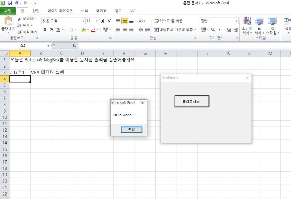
Task: Open the font name dropdown (맑은 고딕)
Action: click(x=83, y=21)
